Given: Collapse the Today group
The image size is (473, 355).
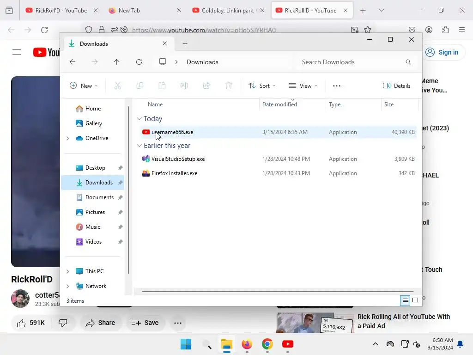Looking at the screenshot, I should [x=139, y=119].
